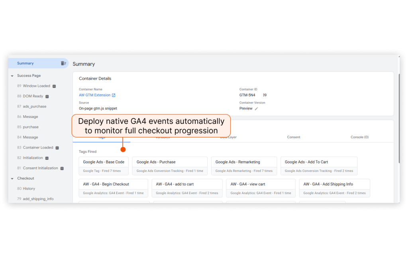This screenshot has width=408, height=259.
Task: Collapse the Checkout group
Action: click(x=12, y=179)
